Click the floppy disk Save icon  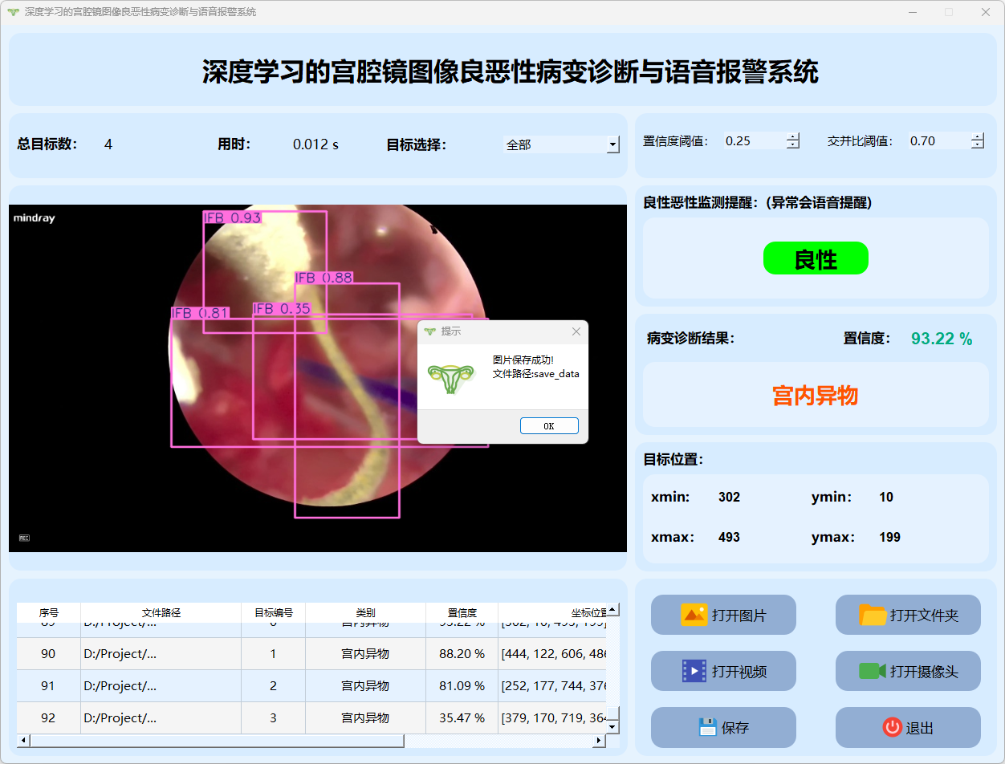[x=707, y=727]
